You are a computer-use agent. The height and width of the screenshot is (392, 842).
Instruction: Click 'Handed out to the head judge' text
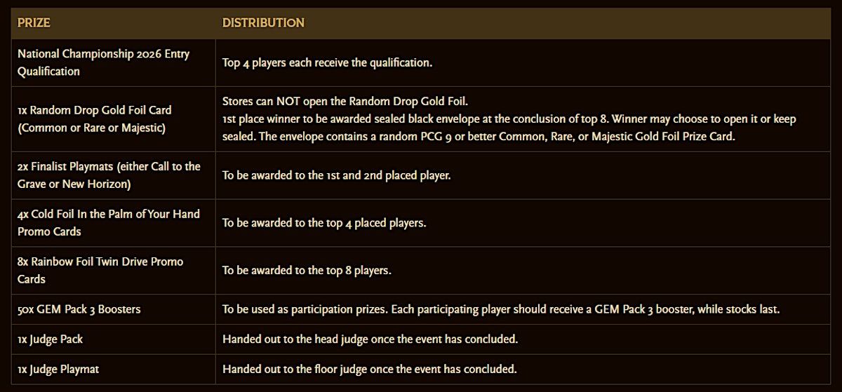pyautogui.click(x=370, y=339)
